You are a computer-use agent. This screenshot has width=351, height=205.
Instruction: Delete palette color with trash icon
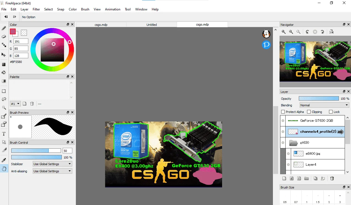32,104
